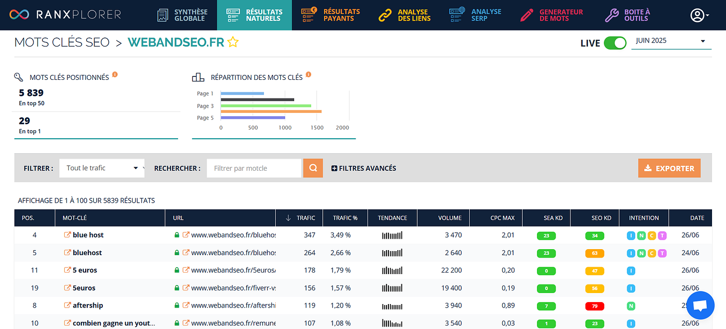Screen dimensions: 726x329
Task: Open Boîte à Outils menu
Action: coord(628,15)
